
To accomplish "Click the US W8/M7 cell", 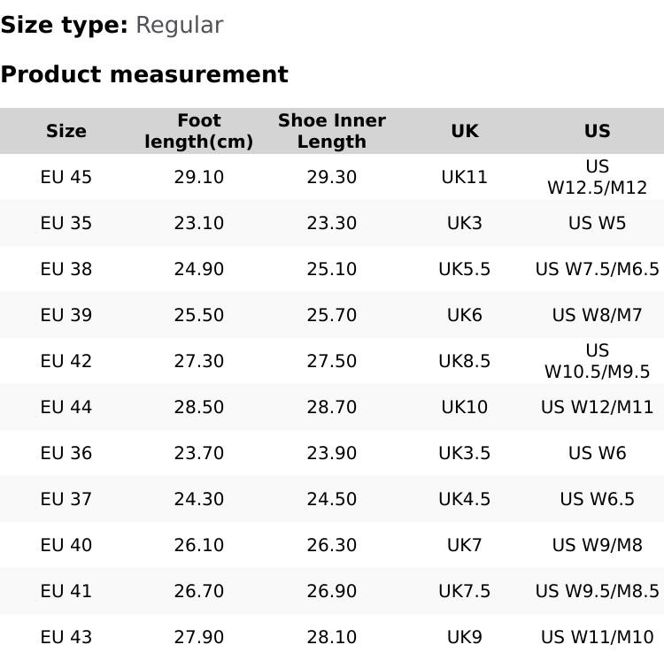I will [598, 315].
